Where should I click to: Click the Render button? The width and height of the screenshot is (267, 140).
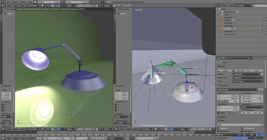tap(224, 71)
